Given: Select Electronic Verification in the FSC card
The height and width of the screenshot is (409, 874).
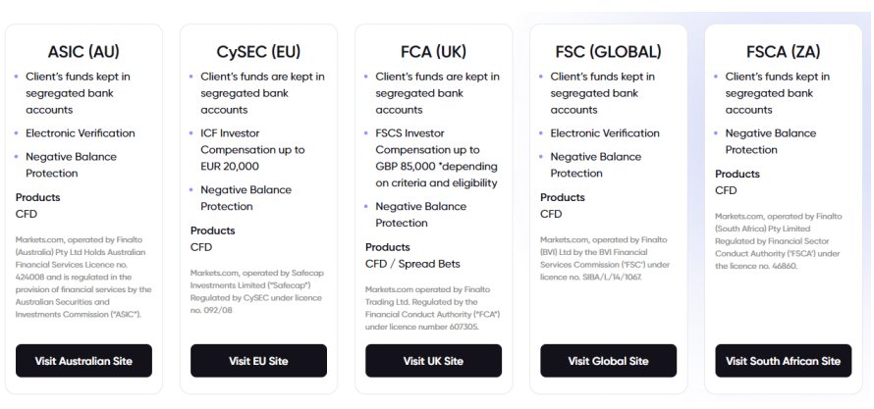Looking at the screenshot, I should coord(605,133).
